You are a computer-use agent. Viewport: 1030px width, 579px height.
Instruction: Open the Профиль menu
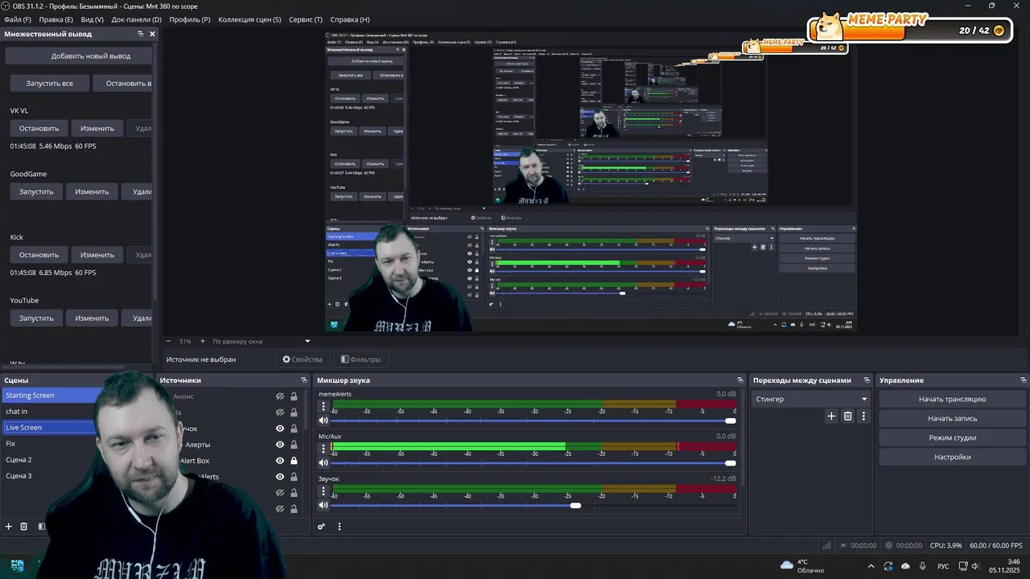pos(190,19)
